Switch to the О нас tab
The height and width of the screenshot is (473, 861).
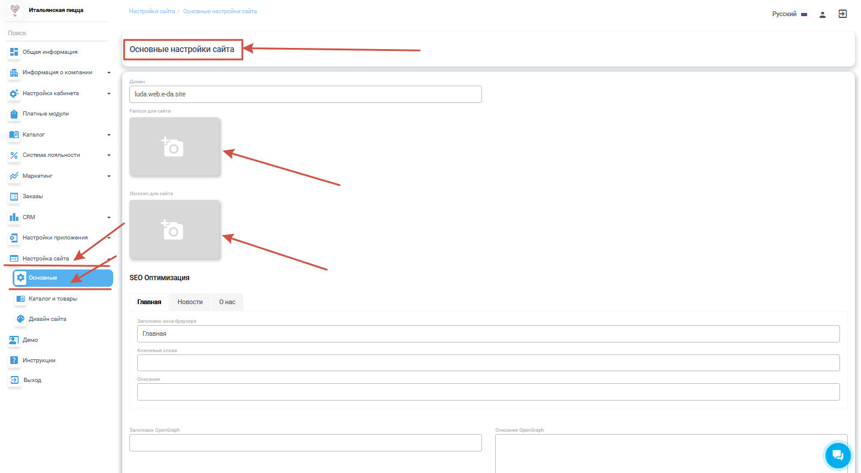pos(227,302)
